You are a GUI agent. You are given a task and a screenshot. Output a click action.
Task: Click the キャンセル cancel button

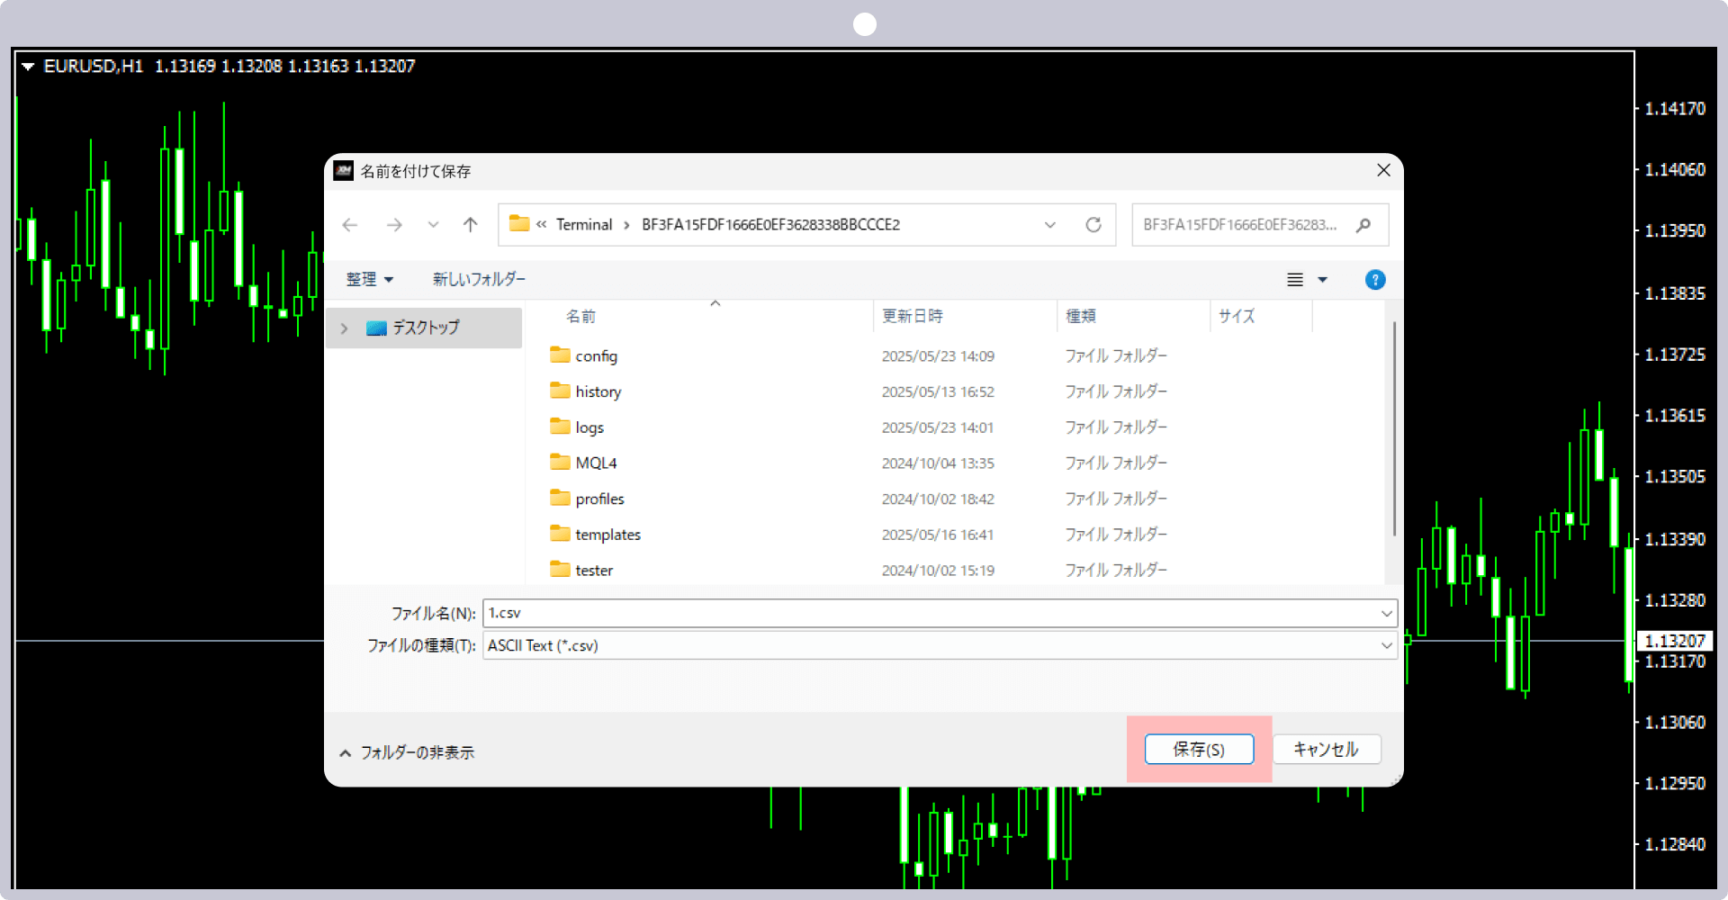[1327, 750]
